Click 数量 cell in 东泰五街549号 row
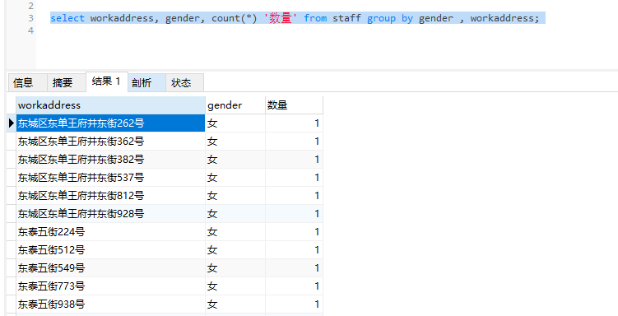The height and width of the screenshot is (316, 618). click(294, 268)
